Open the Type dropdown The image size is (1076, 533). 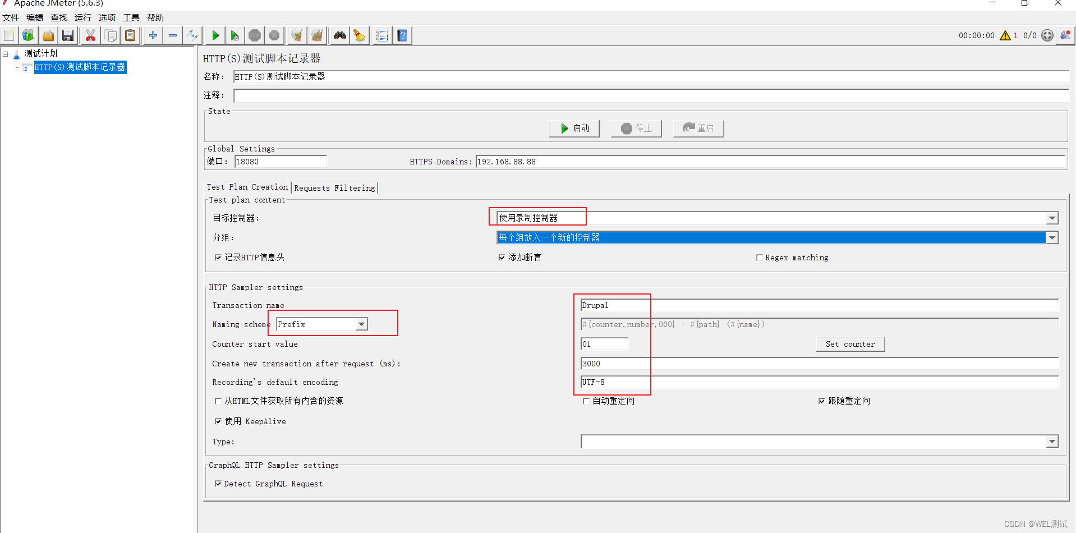(x=820, y=442)
